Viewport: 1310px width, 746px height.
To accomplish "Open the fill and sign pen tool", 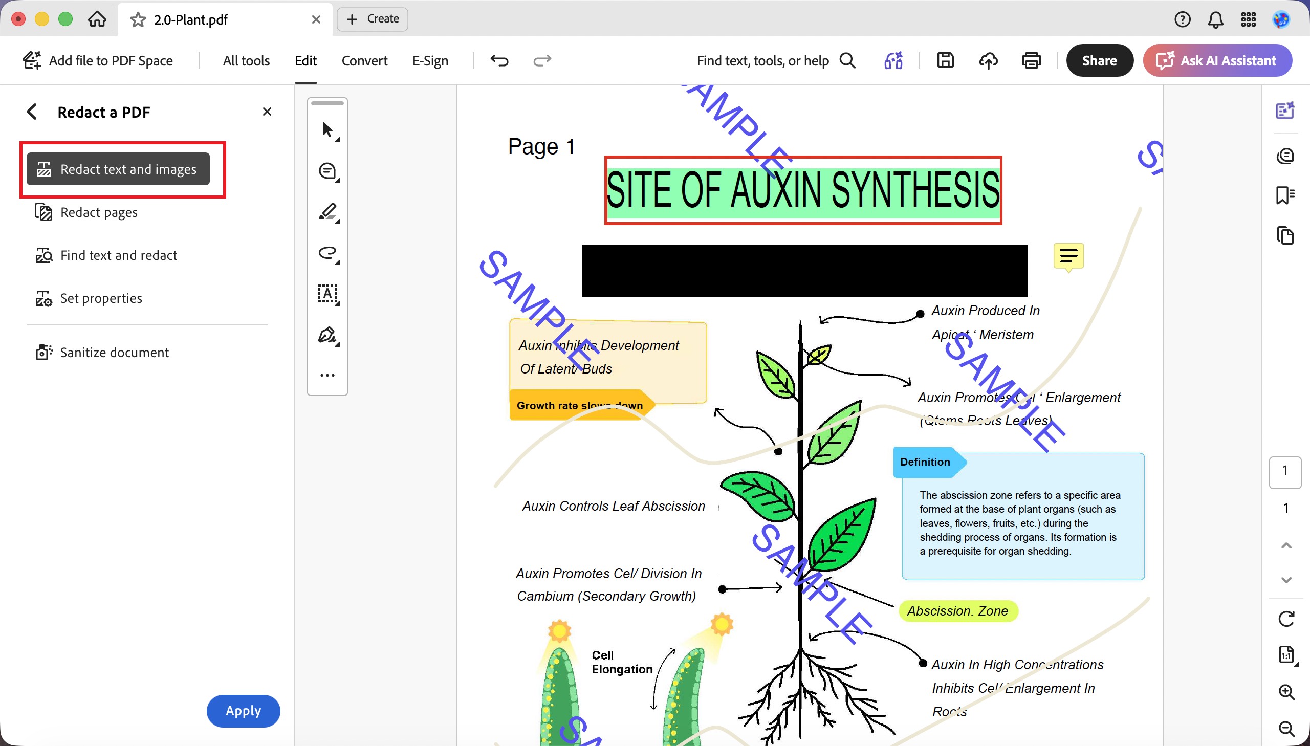I will (328, 336).
